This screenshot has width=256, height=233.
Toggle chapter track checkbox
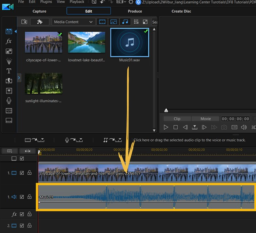point(22,158)
